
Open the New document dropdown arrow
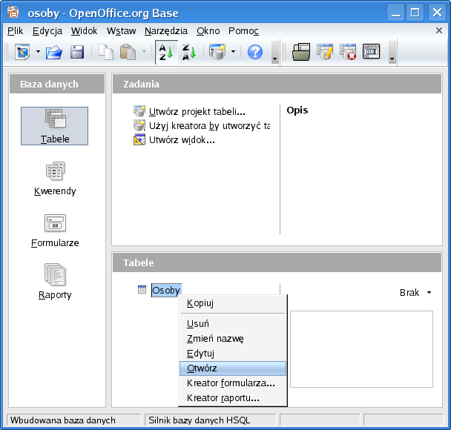click(x=38, y=52)
